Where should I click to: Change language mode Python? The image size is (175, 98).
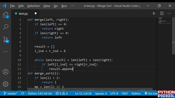136,93
